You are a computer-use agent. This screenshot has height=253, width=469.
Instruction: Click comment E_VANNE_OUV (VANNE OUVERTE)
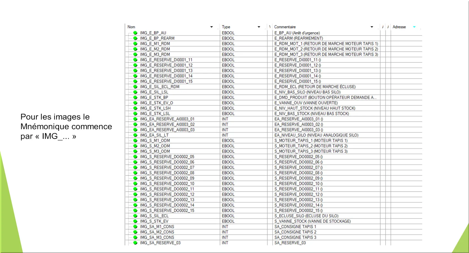point(306,103)
